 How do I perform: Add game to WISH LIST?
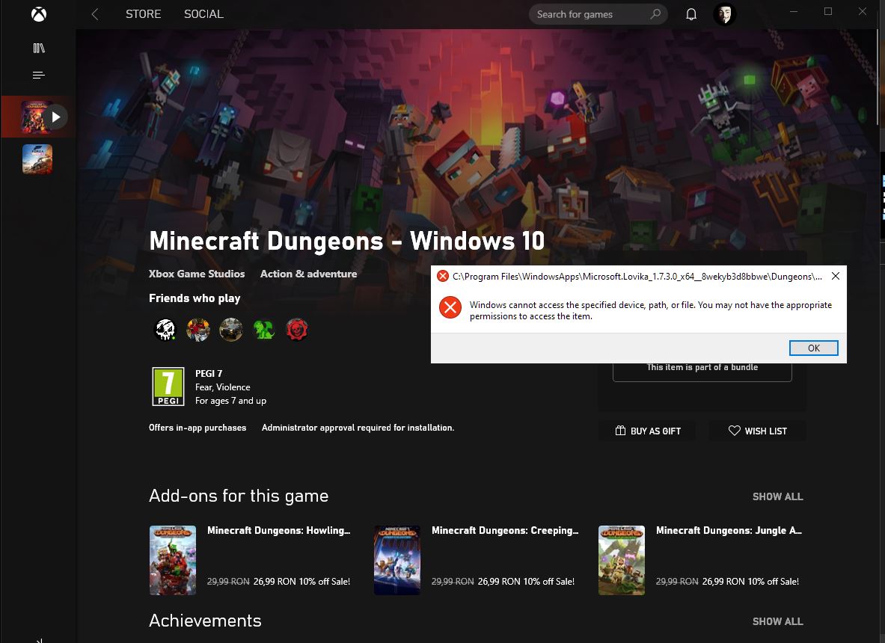coord(757,431)
